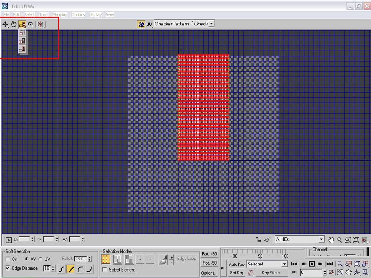Select smooth S-curve falloff type
This screenshot has height=278, width=371.
[62, 269]
